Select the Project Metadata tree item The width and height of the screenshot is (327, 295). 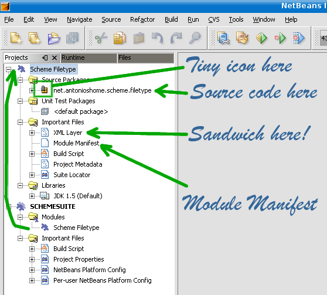(x=78, y=164)
